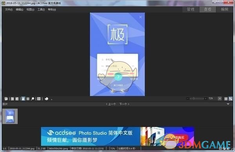Open the toolbar dropdown arrow beside palette icon
The height and width of the screenshot is (152, 235).
[x=52, y=99]
